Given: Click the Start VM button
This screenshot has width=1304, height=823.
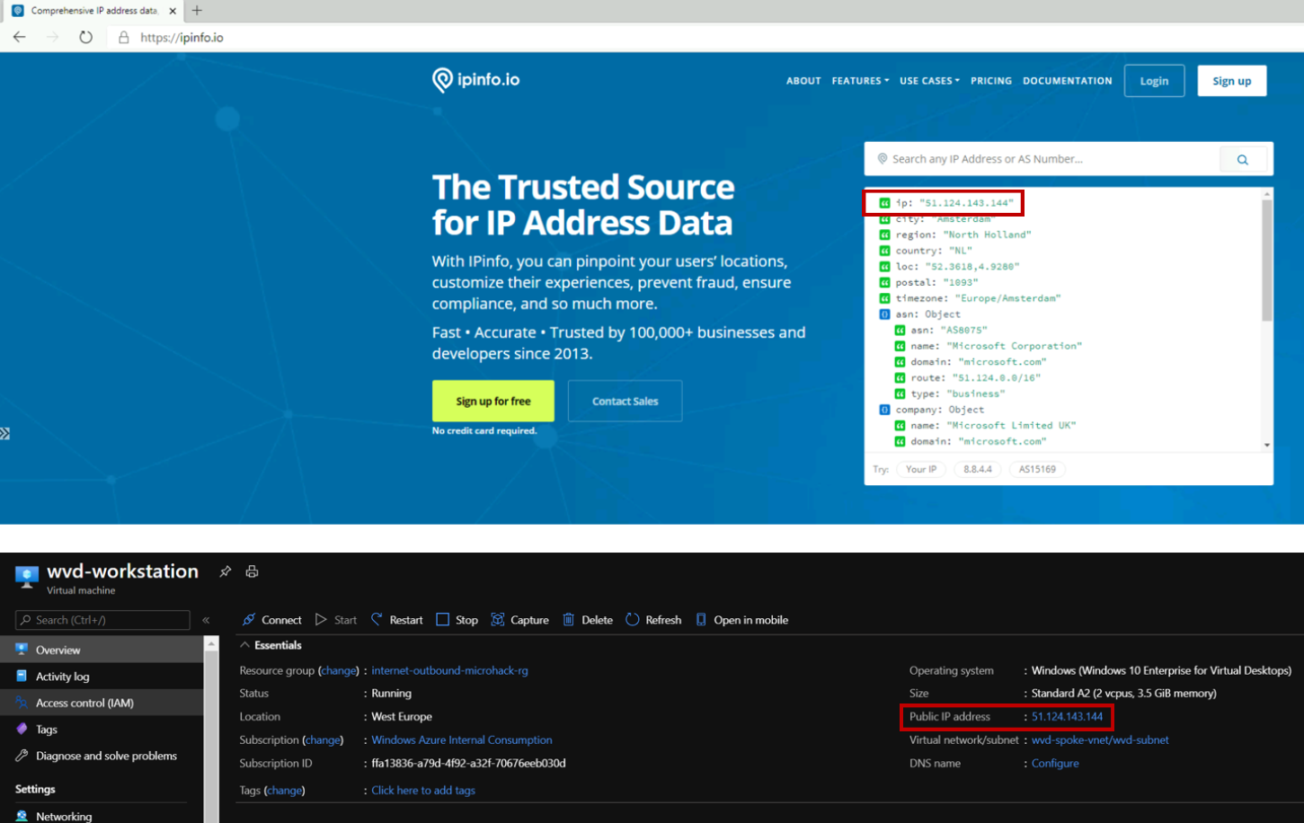Looking at the screenshot, I should [335, 620].
